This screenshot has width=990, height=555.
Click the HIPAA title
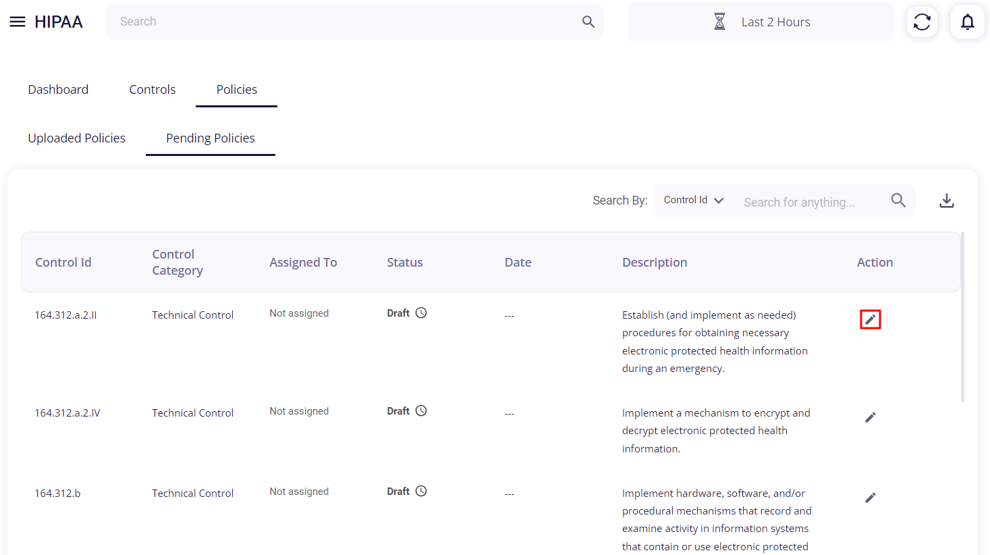click(59, 22)
